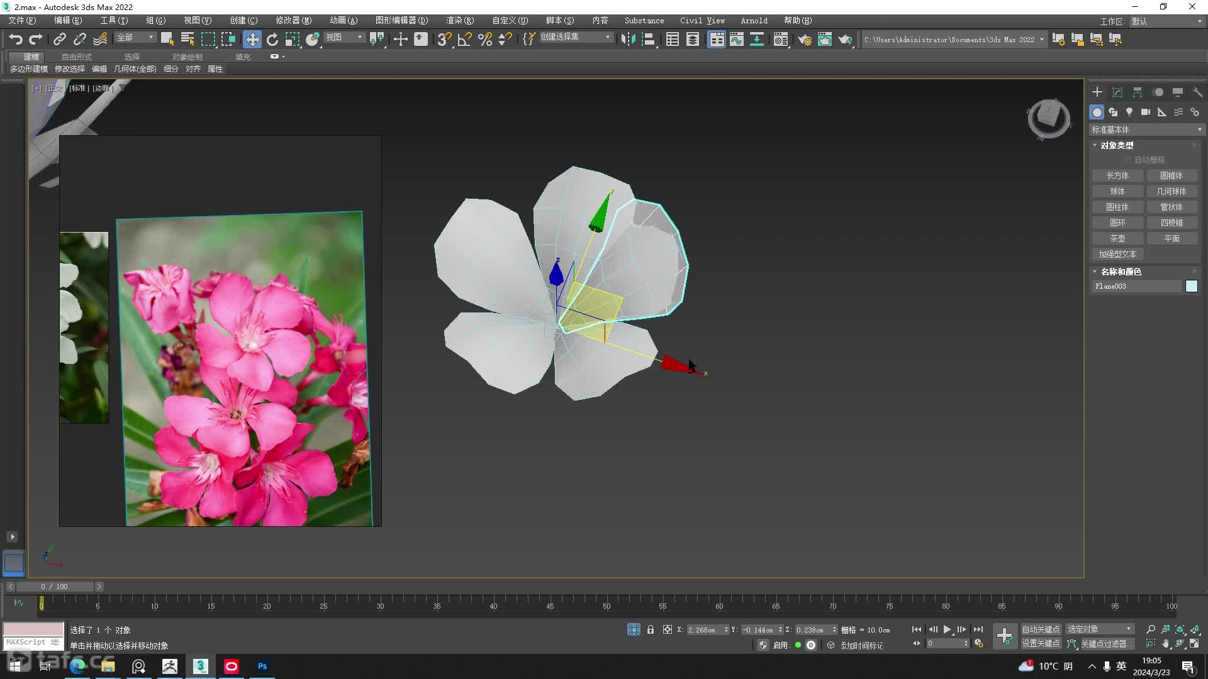Create a 平面 plane primitive
Image resolution: width=1208 pixels, height=679 pixels.
[1172, 238]
